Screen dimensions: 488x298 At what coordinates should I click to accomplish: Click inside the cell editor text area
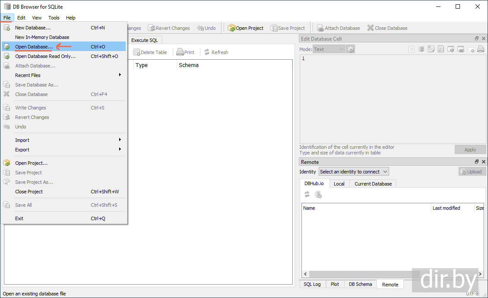point(392,99)
